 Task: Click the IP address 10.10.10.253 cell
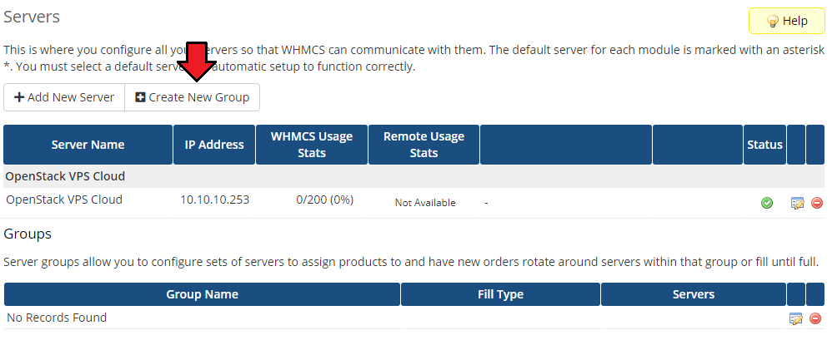pos(214,200)
